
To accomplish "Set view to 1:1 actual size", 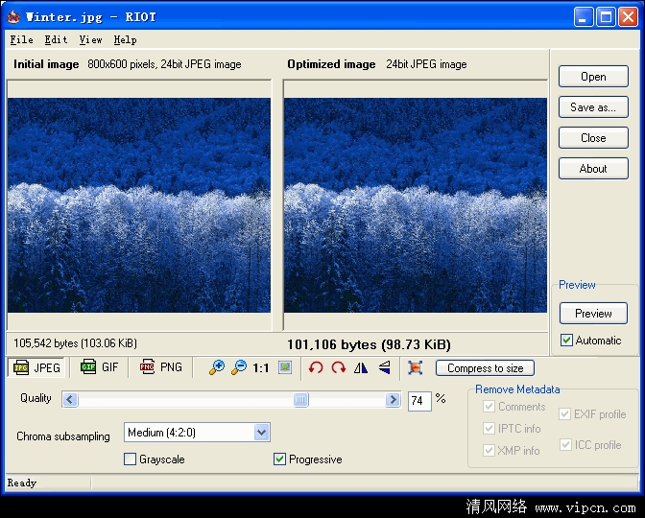I will pyautogui.click(x=261, y=367).
